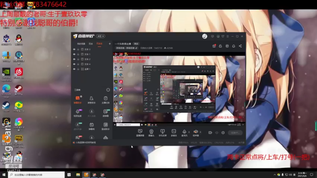
Task: Select the 文本 4 source row
Action: [92, 64]
